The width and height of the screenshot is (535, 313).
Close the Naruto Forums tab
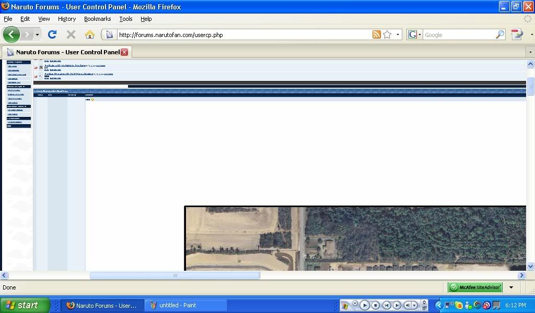pyautogui.click(x=124, y=52)
